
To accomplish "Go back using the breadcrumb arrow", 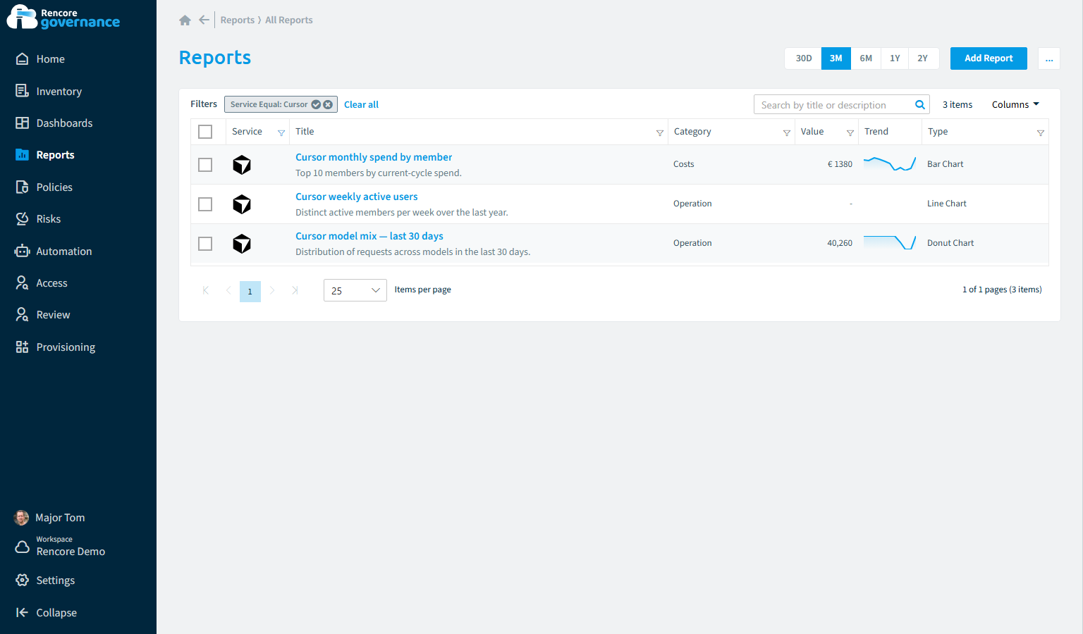I will pyautogui.click(x=204, y=20).
